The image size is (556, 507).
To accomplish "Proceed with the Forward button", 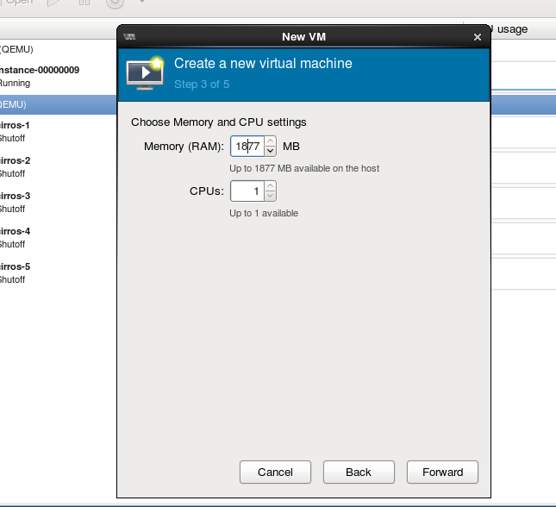I will pos(443,472).
